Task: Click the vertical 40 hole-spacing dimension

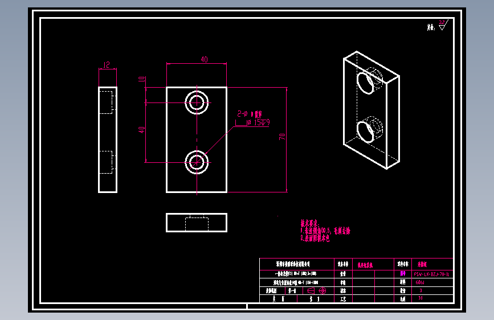Action: [x=141, y=130]
